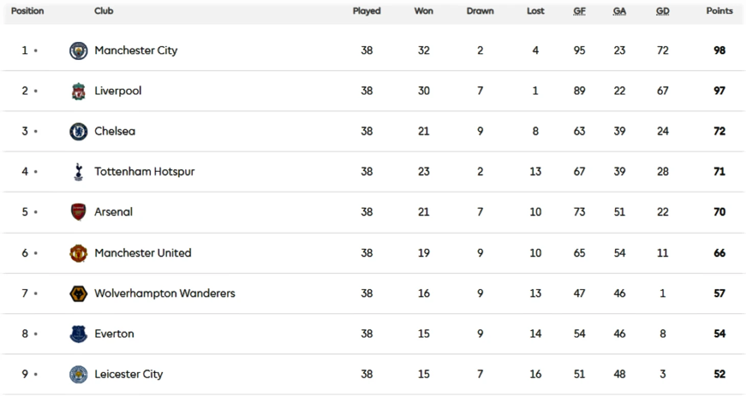The height and width of the screenshot is (396, 746).
Task: Click the Liverpool club crest
Action: (x=78, y=91)
